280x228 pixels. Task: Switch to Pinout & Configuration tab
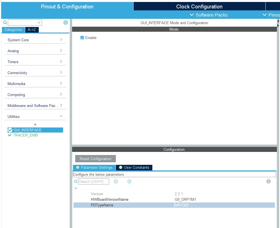click(67, 6)
